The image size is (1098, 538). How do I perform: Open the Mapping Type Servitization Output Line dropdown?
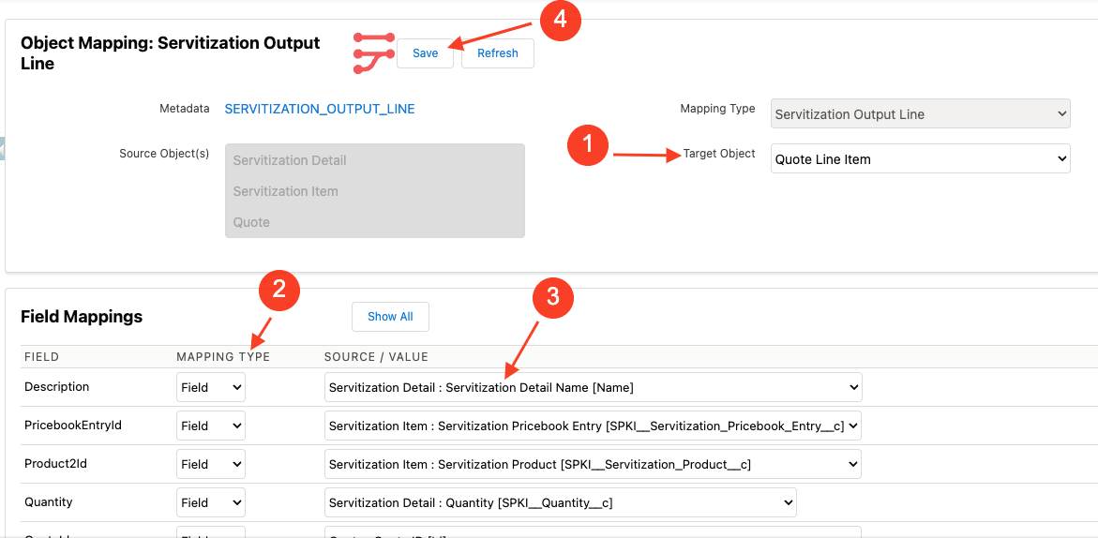[920, 114]
